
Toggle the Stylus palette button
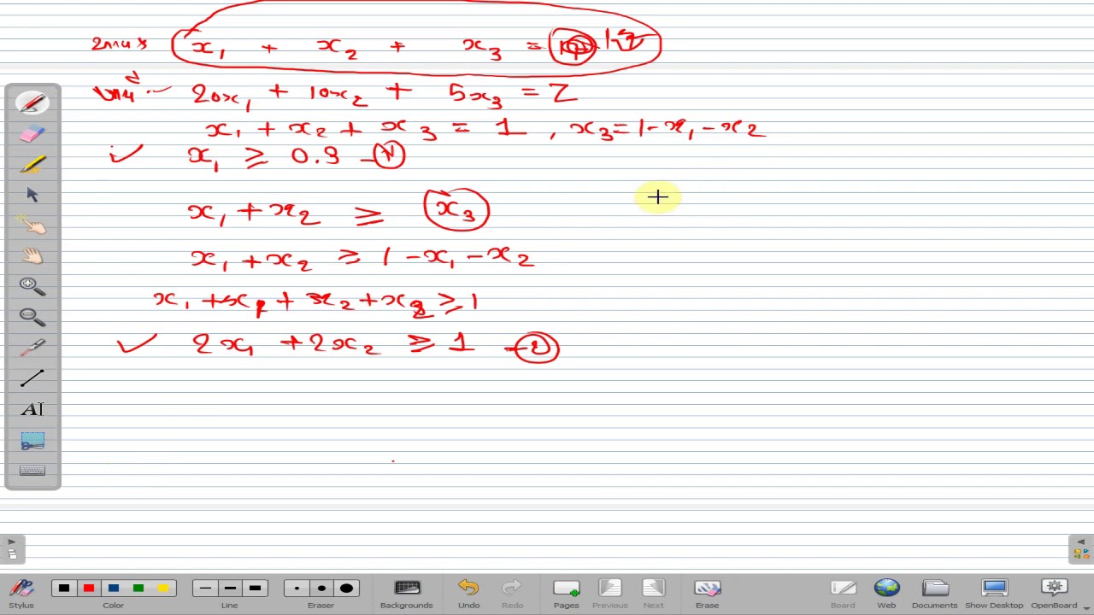21,594
